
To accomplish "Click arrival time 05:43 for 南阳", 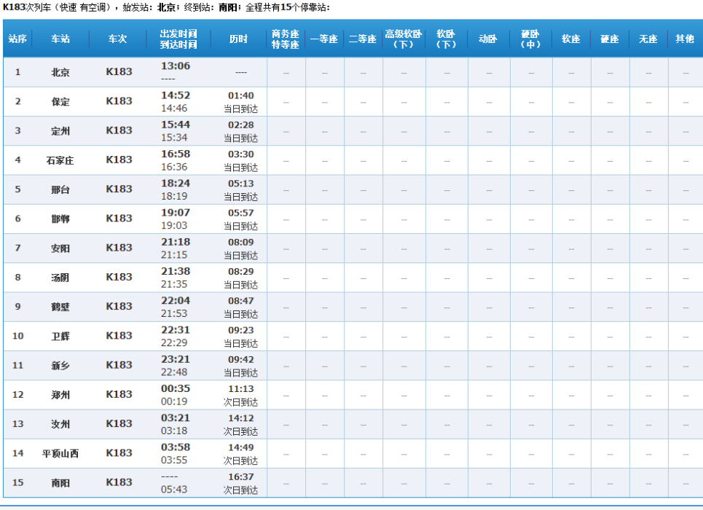I will [x=174, y=490].
